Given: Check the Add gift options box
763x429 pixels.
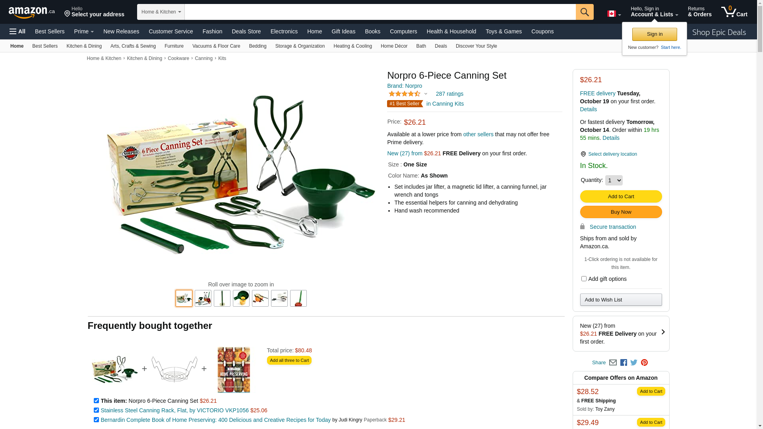Looking at the screenshot, I should click(x=584, y=279).
